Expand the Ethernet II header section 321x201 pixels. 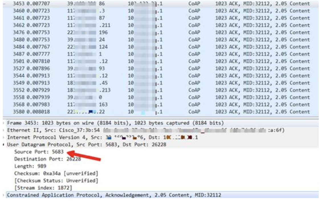point(5,130)
